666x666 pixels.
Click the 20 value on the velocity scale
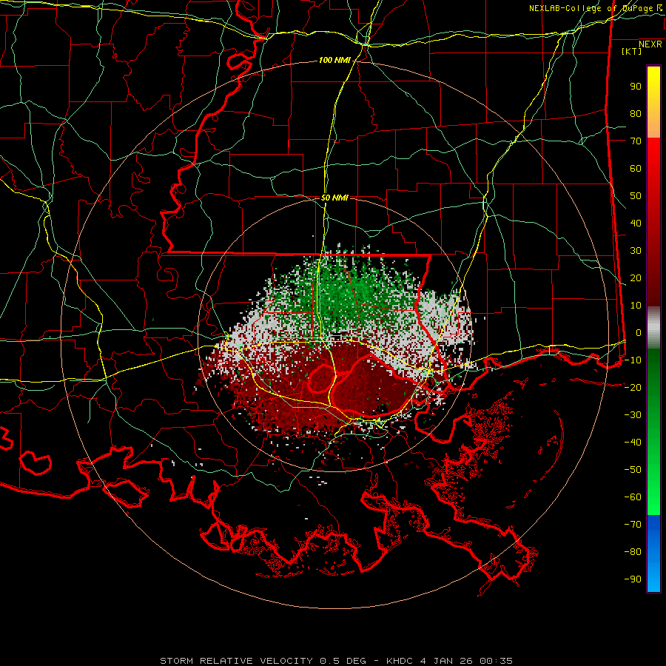coord(636,278)
